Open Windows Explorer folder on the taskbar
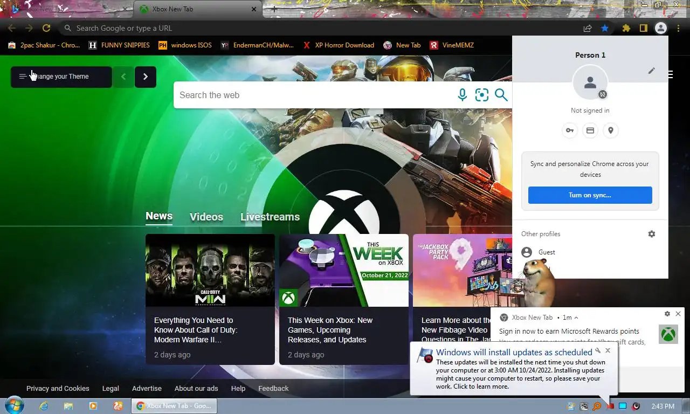The height and width of the screenshot is (414, 690). (68, 406)
